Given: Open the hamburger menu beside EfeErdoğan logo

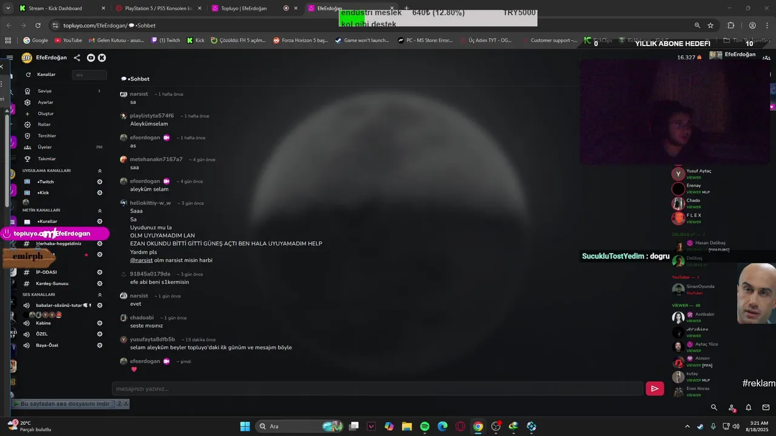Looking at the screenshot, I should tap(10, 58).
